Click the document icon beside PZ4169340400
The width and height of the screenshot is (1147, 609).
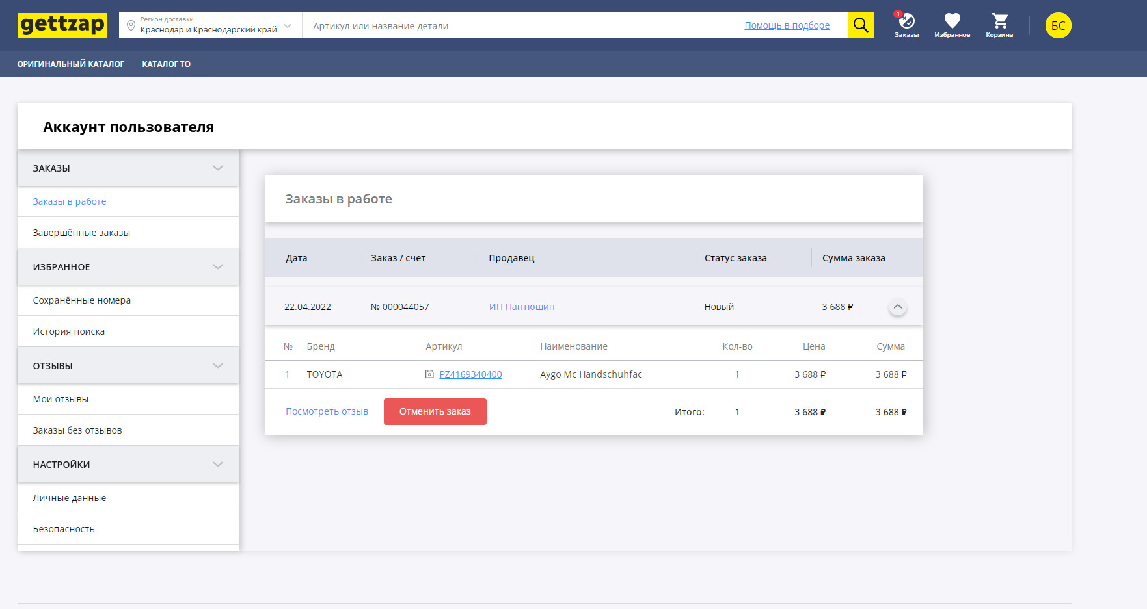tap(429, 374)
